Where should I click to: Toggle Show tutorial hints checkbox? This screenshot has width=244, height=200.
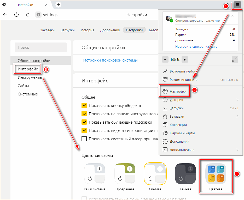coord(84,122)
